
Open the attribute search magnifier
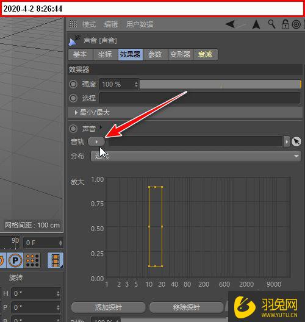pyautogui.click(x=271, y=24)
